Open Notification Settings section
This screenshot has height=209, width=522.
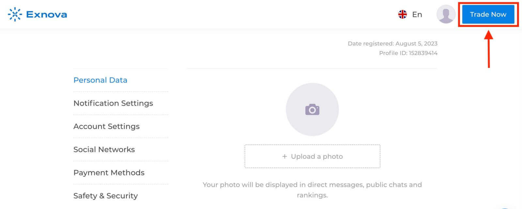click(x=113, y=103)
